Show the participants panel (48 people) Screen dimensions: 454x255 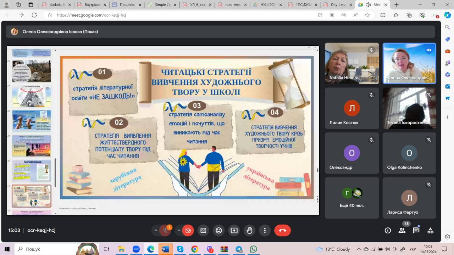coord(402,230)
